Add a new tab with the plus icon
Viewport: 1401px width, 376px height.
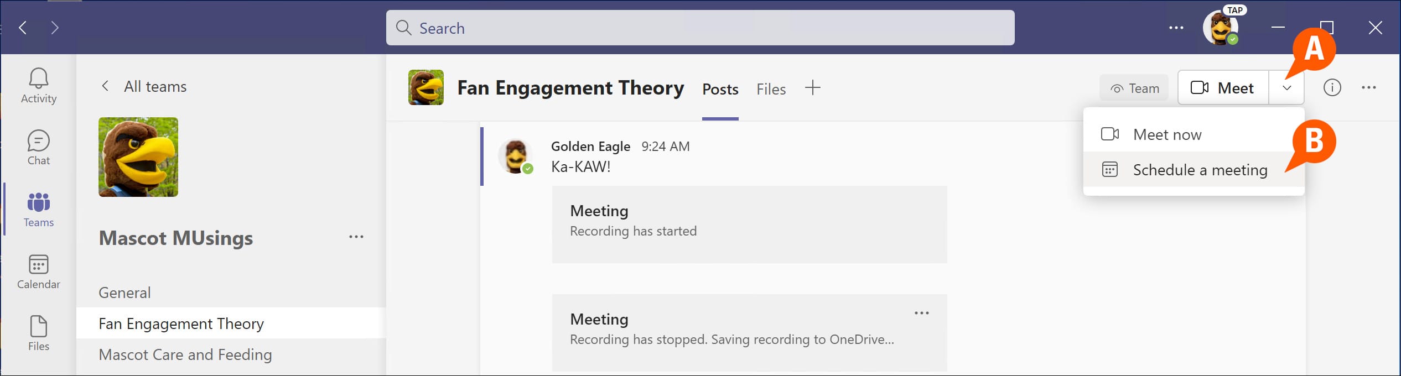click(813, 87)
